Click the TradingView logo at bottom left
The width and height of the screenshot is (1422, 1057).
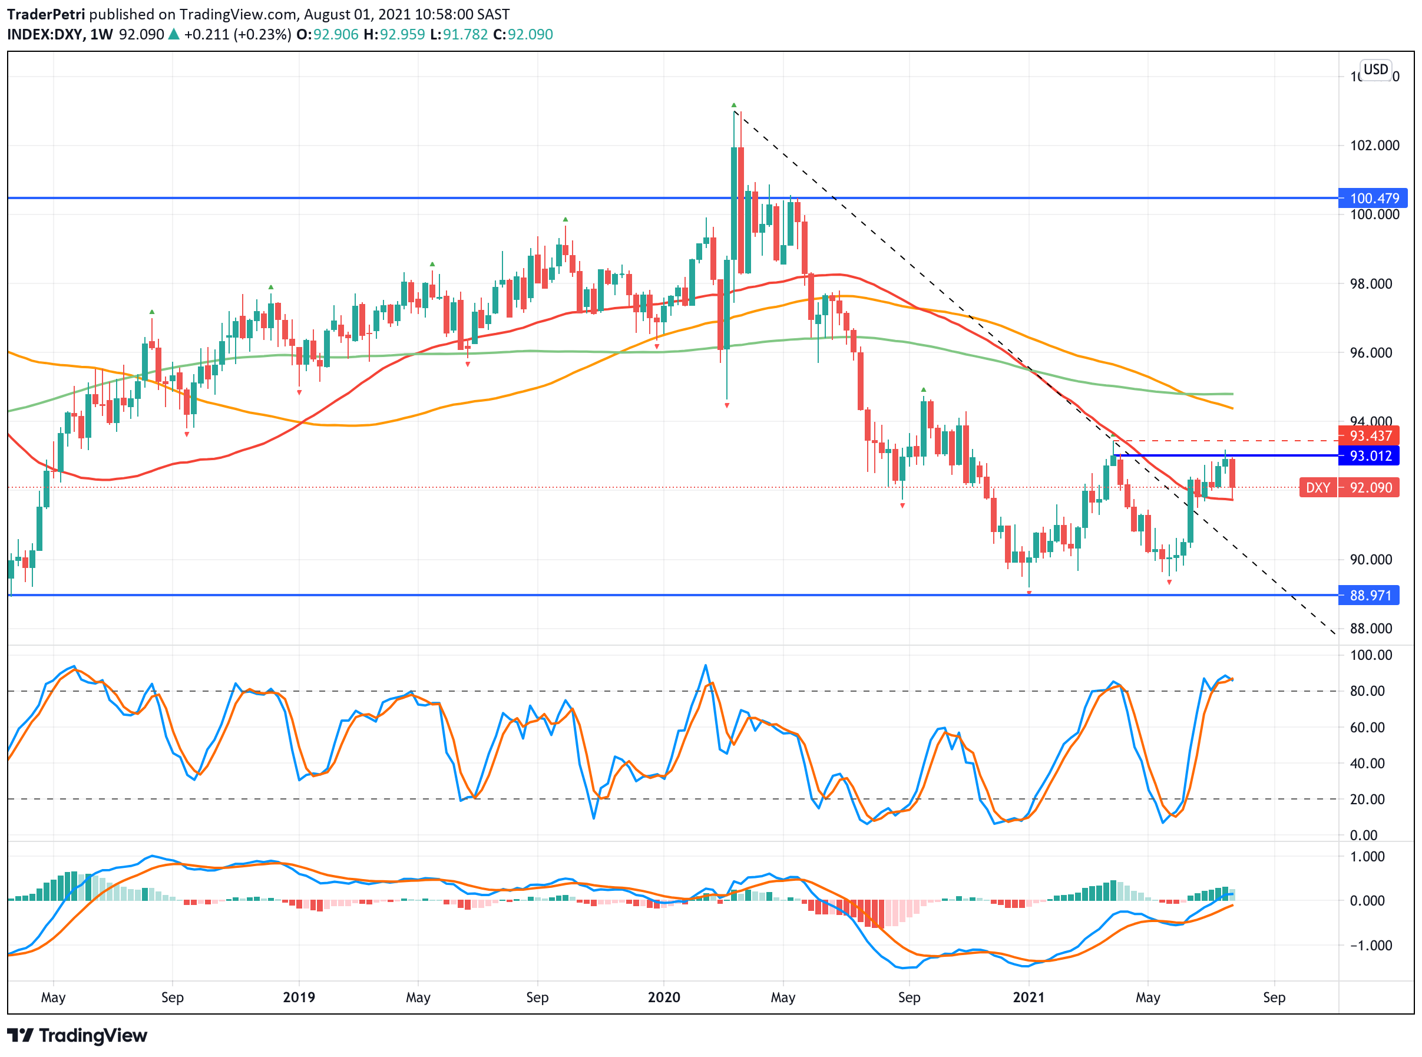pyautogui.click(x=77, y=1035)
